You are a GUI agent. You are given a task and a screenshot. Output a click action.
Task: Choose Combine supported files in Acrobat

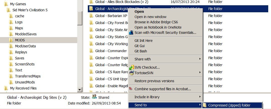[x=163, y=89]
